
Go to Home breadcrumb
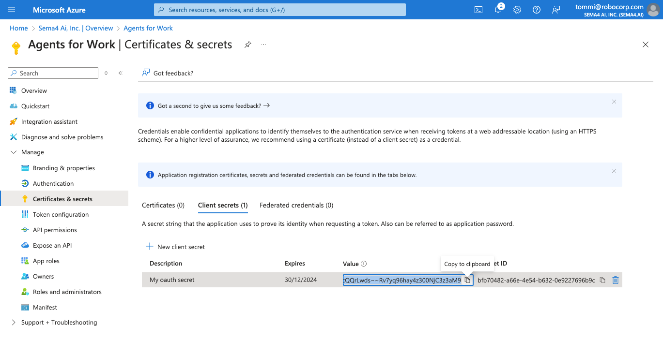click(x=19, y=28)
